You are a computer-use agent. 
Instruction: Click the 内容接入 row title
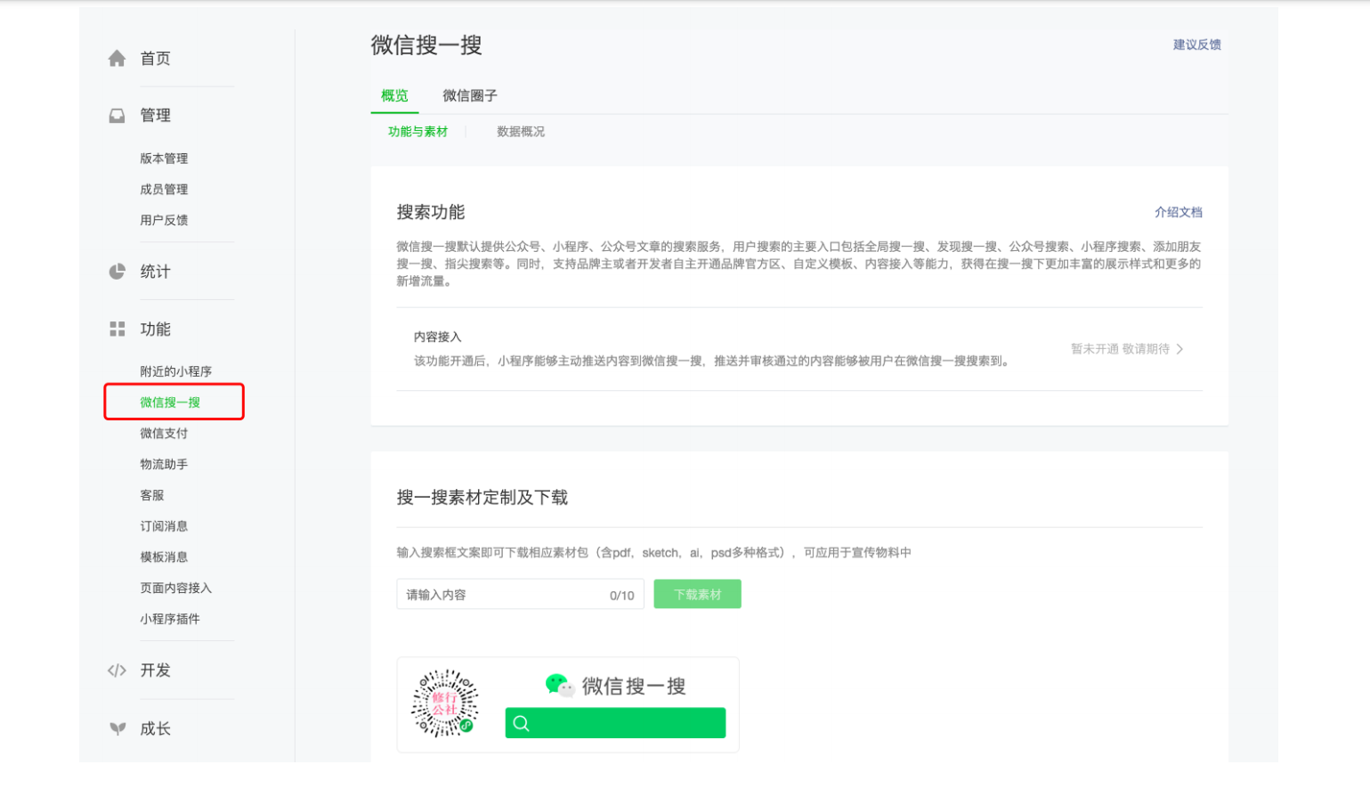coord(438,337)
